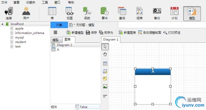
Task: Click 打印预览 print preview button
Action: (172, 33)
